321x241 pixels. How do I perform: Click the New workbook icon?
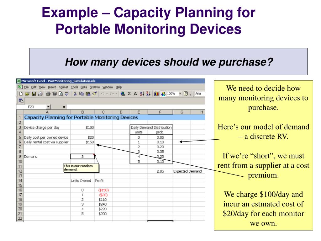coord(21,94)
